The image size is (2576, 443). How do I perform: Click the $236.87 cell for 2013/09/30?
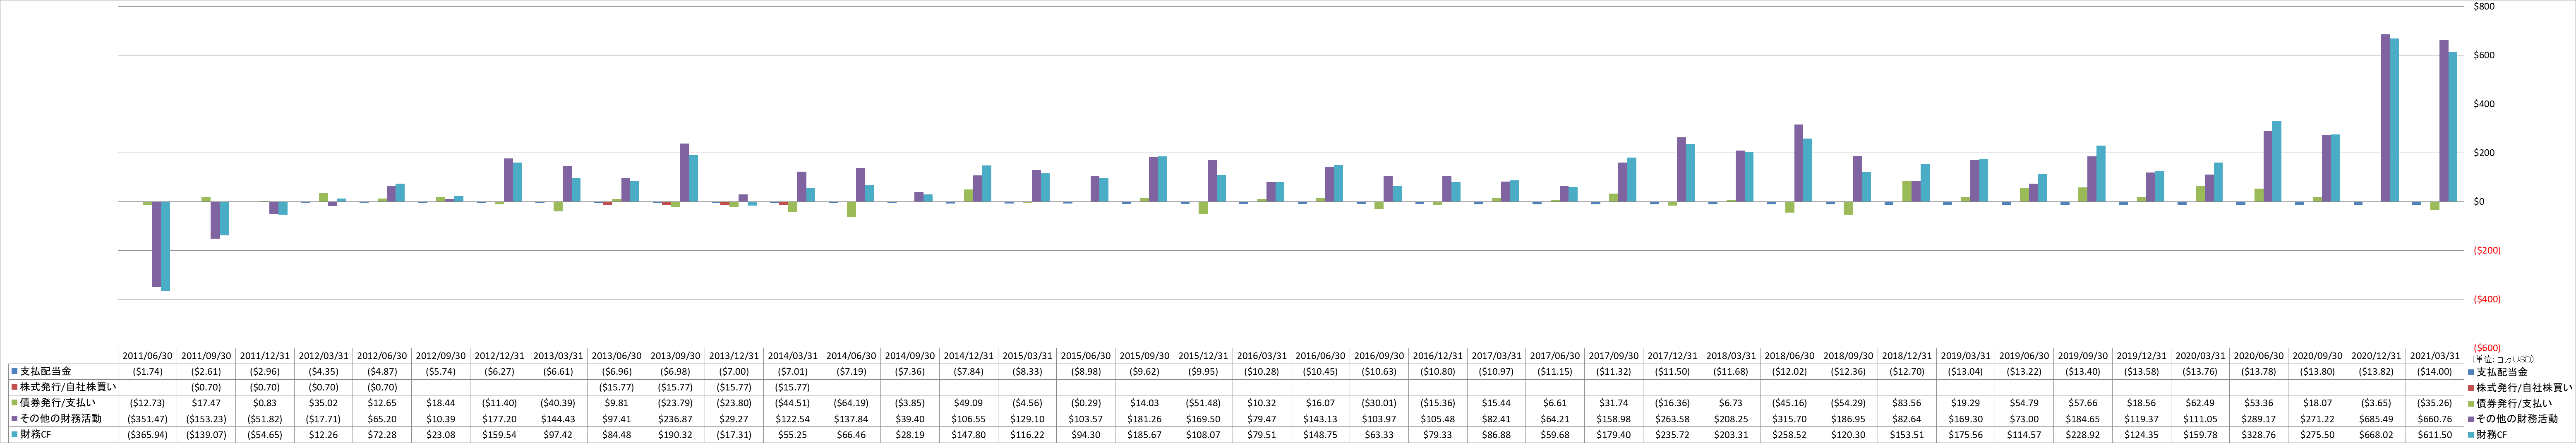pos(675,419)
